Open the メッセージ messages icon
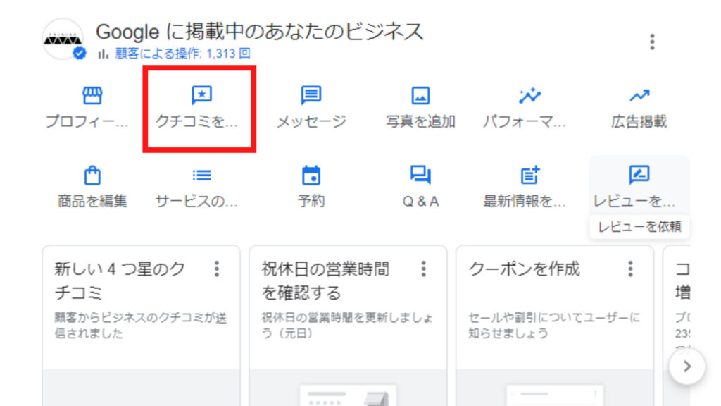The width and height of the screenshot is (721, 406). point(311,95)
